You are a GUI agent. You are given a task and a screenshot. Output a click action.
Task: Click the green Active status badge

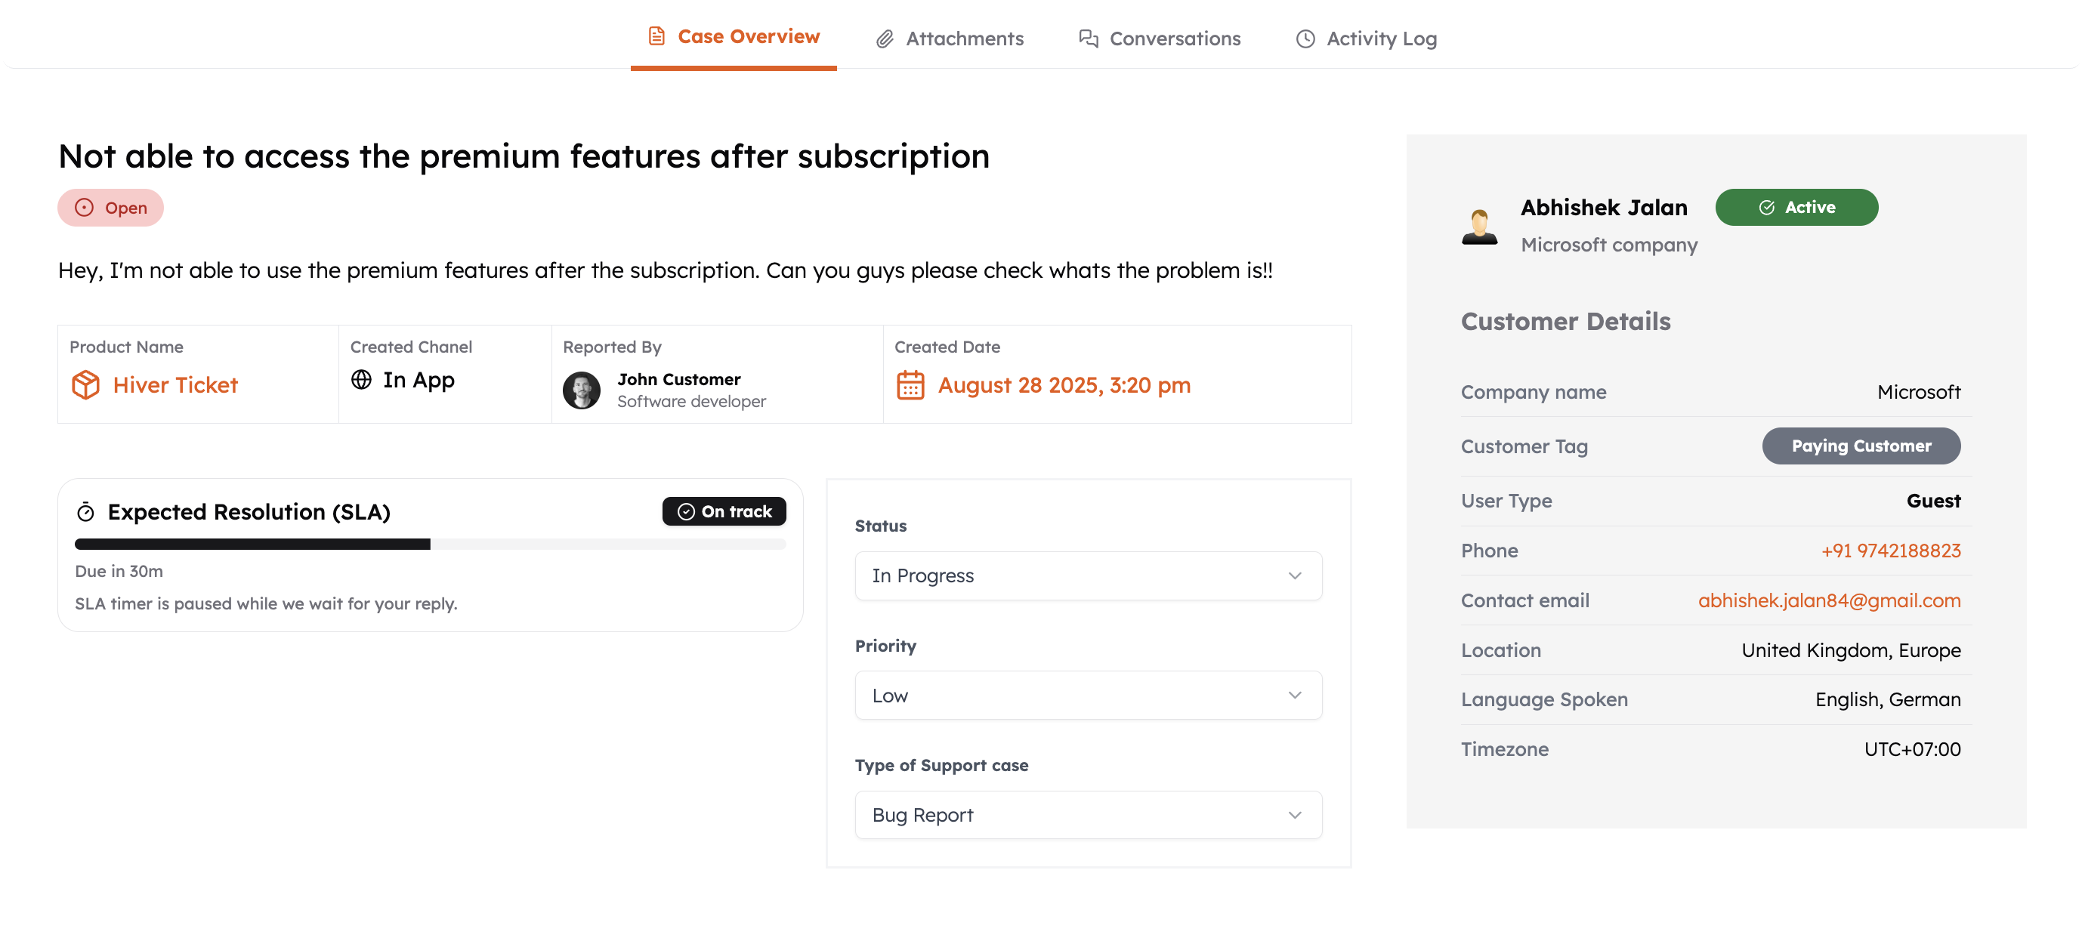(x=1796, y=207)
